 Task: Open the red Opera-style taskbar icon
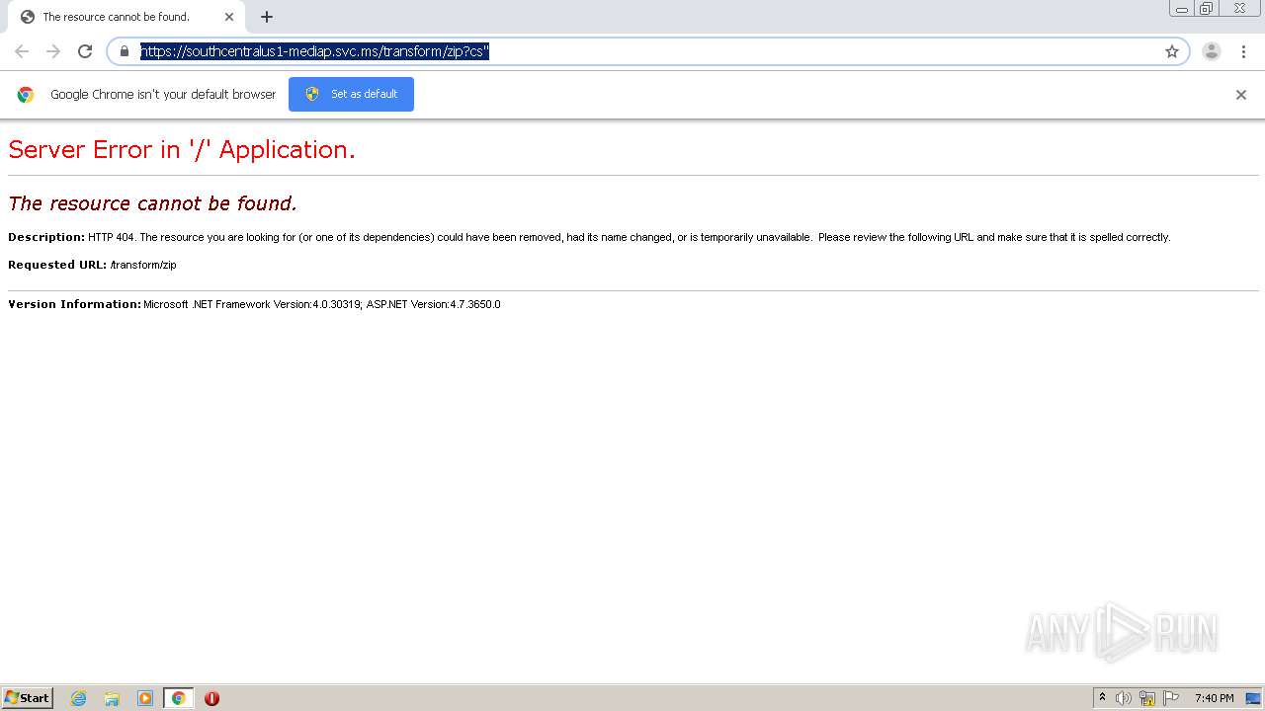click(211, 698)
